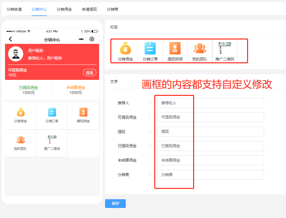The height and width of the screenshot is (218, 286).
Task: Click the 已提现佣金 text input field
Action: pos(211,146)
